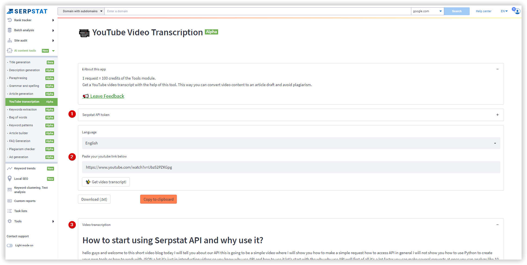The image size is (527, 265).
Task: Expand the Tools submenu arrow
Action: [53, 221]
